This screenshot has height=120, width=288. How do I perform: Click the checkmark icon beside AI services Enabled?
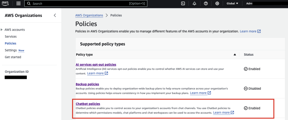point(246,69)
